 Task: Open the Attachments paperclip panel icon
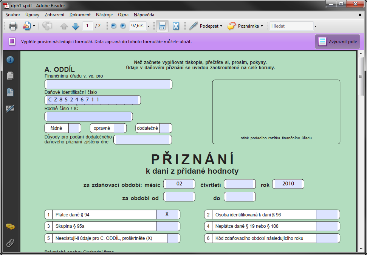pyautogui.click(x=10, y=243)
